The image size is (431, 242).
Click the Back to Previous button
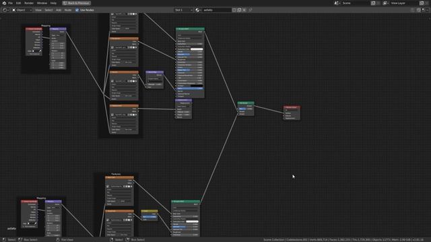(76, 3)
